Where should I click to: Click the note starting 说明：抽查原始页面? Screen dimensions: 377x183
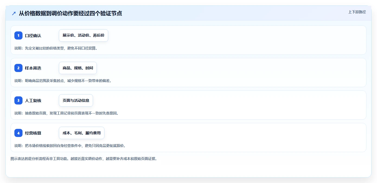coord(66,113)
